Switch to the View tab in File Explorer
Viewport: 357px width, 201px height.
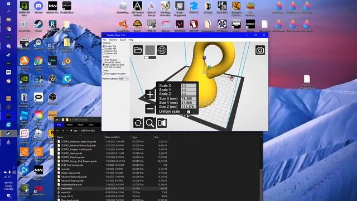click(91, 125)
